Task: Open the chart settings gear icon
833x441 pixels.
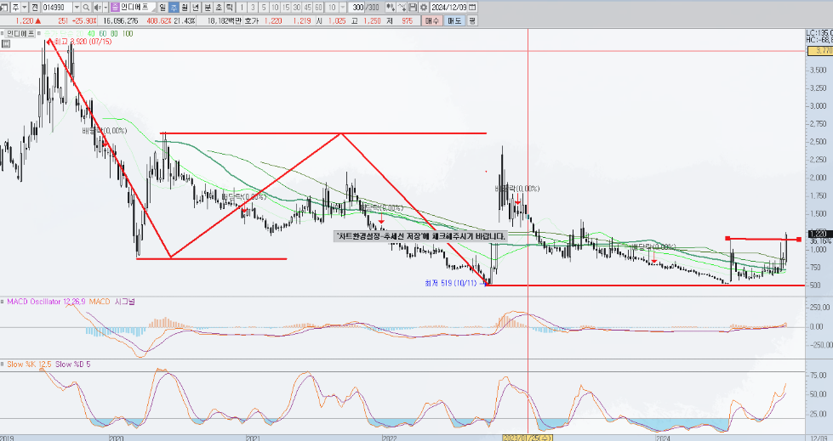Action: tap(424, 8)
